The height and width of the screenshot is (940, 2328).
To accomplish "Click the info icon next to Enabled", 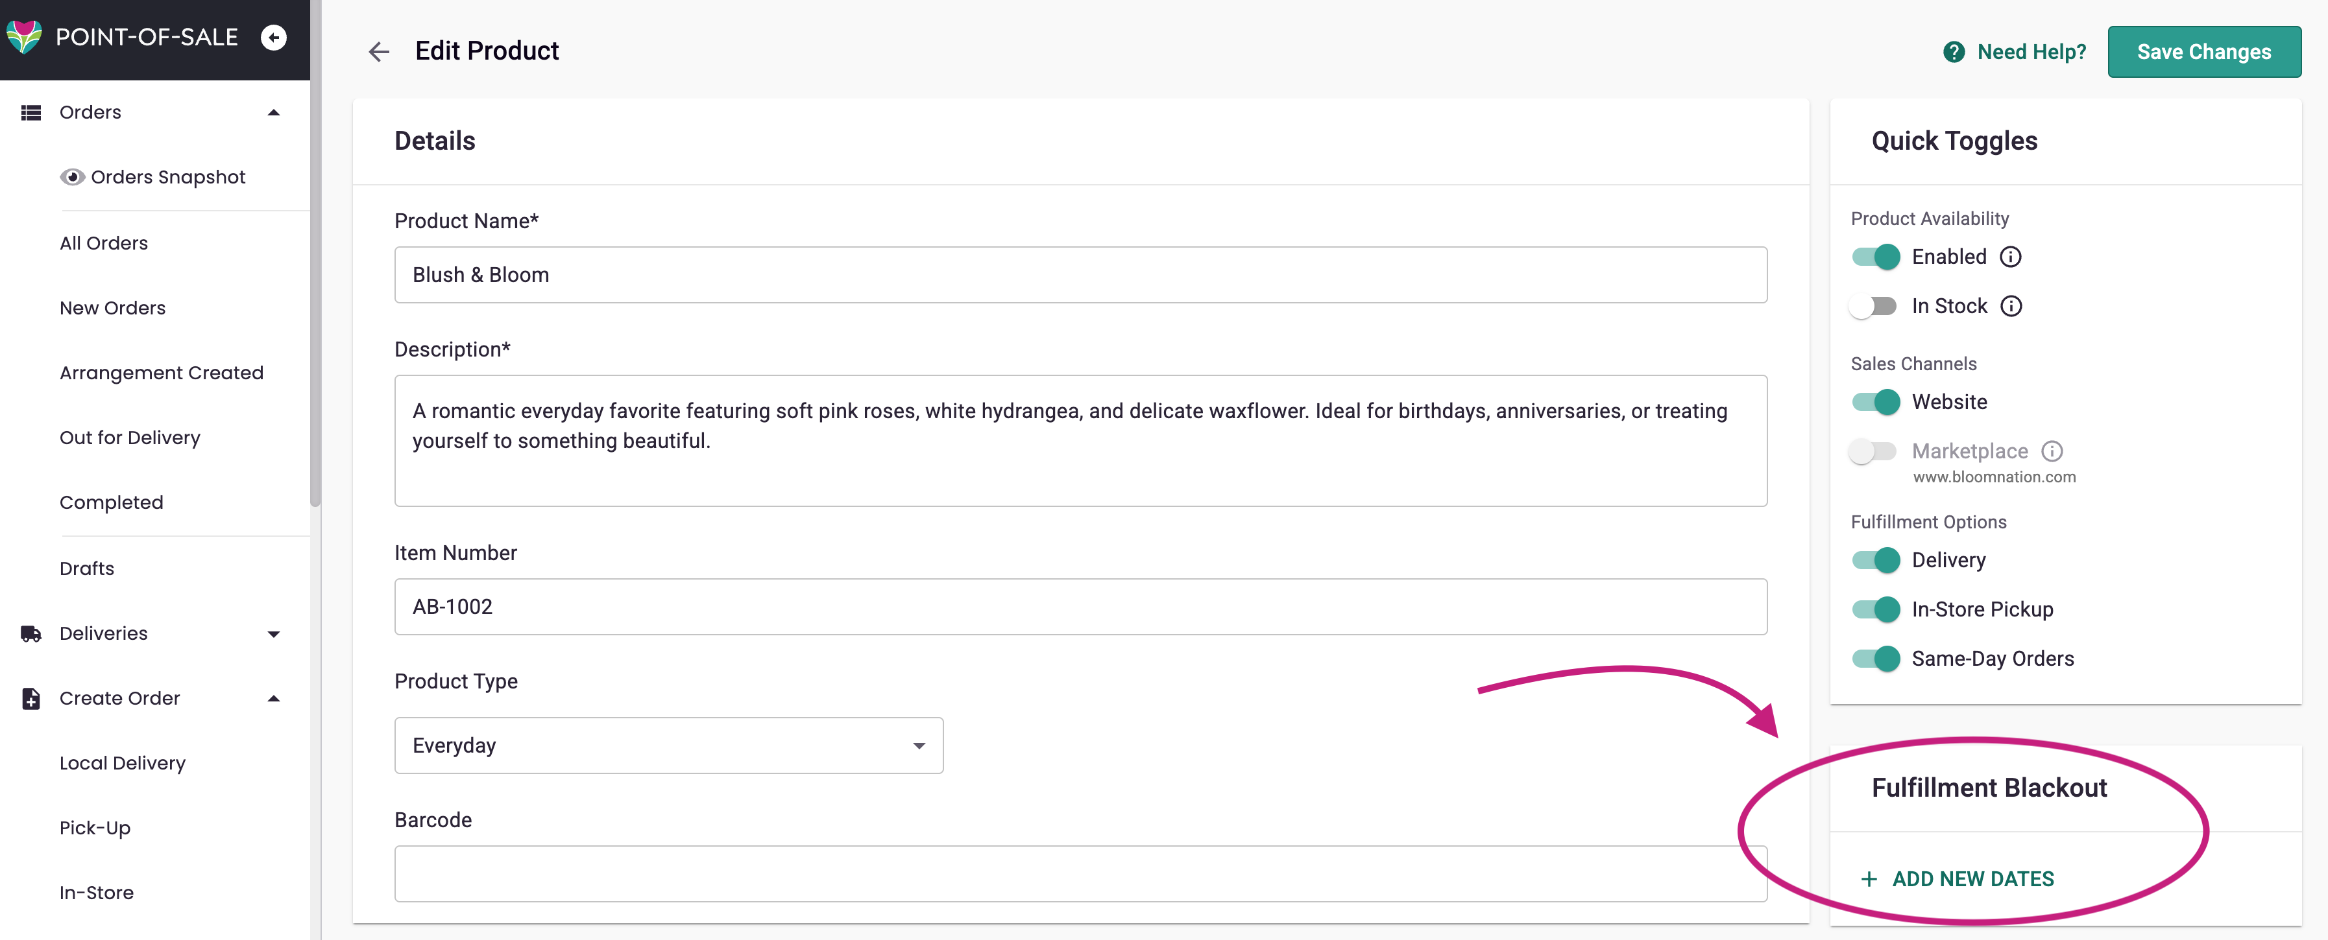I will [x=2010, y=257].
